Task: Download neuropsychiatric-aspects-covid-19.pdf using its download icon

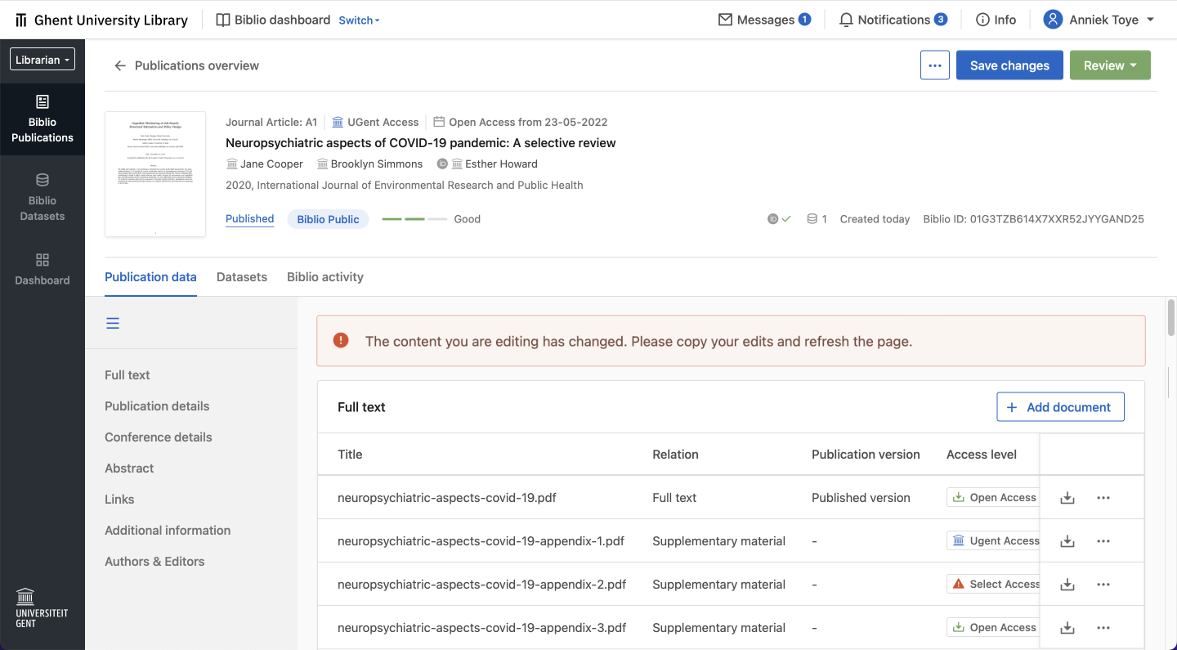Action: click(1067, 497)
